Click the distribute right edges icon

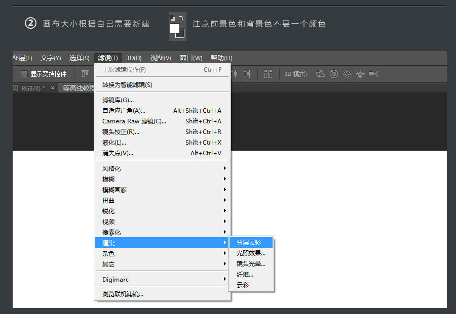pyautogui.click(x=247, y=74)
